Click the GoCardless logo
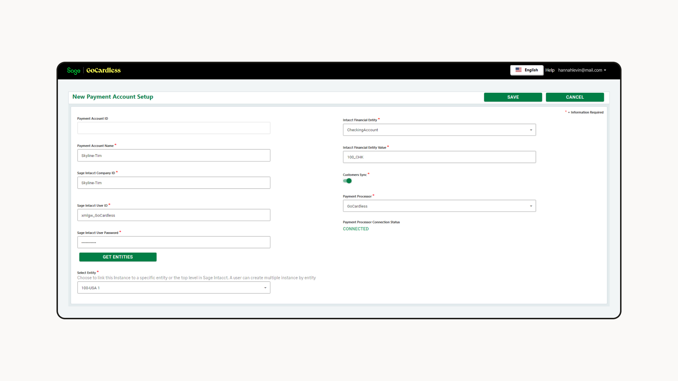 click(103, 70)
